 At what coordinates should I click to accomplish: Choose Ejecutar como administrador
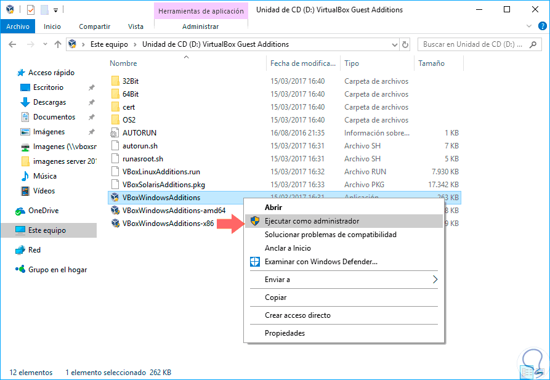click(344, 221)
